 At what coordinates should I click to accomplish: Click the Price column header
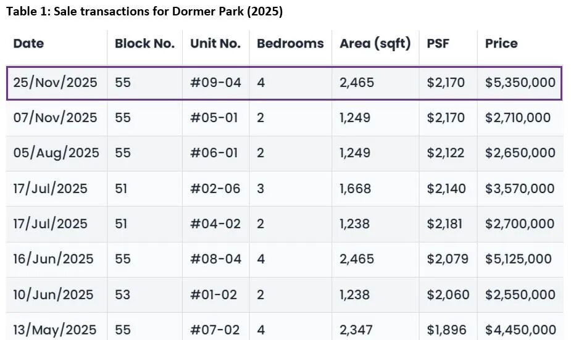click(x=501, y=44)
